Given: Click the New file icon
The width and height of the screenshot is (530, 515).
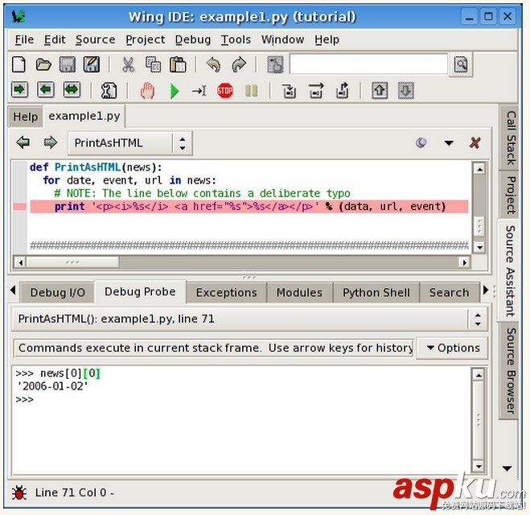Looking at the screenshot, I should click(18, 64).
